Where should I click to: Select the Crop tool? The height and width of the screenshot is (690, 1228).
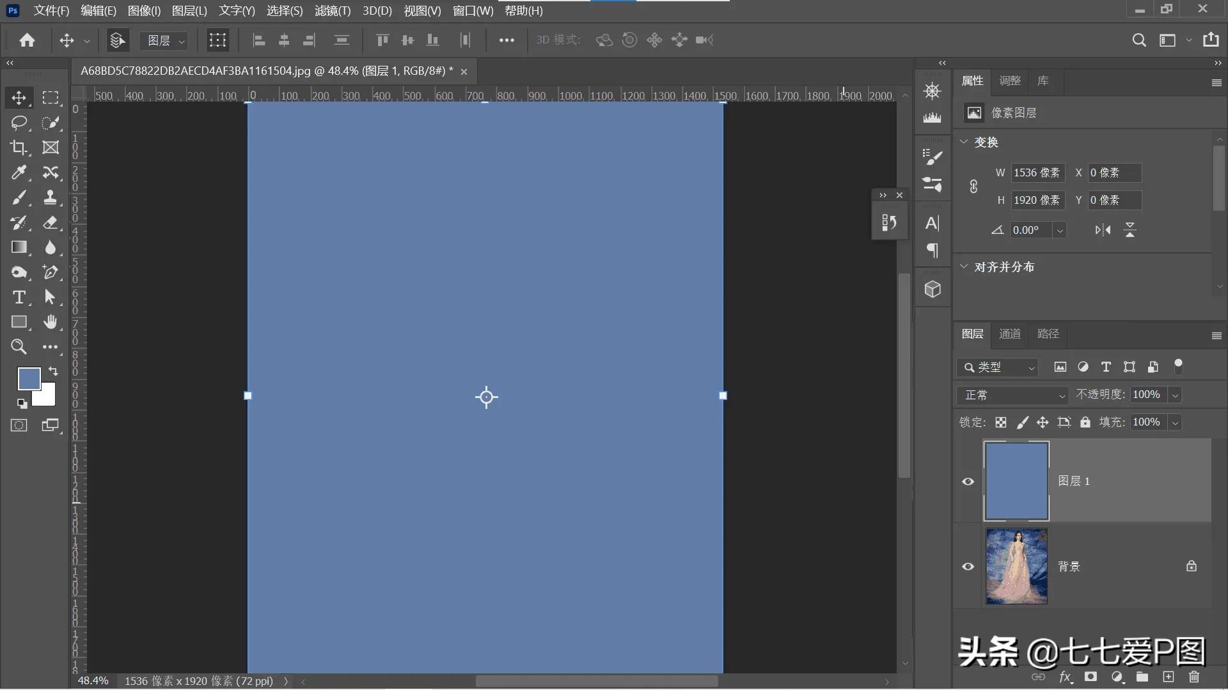(x=19, y=148)
